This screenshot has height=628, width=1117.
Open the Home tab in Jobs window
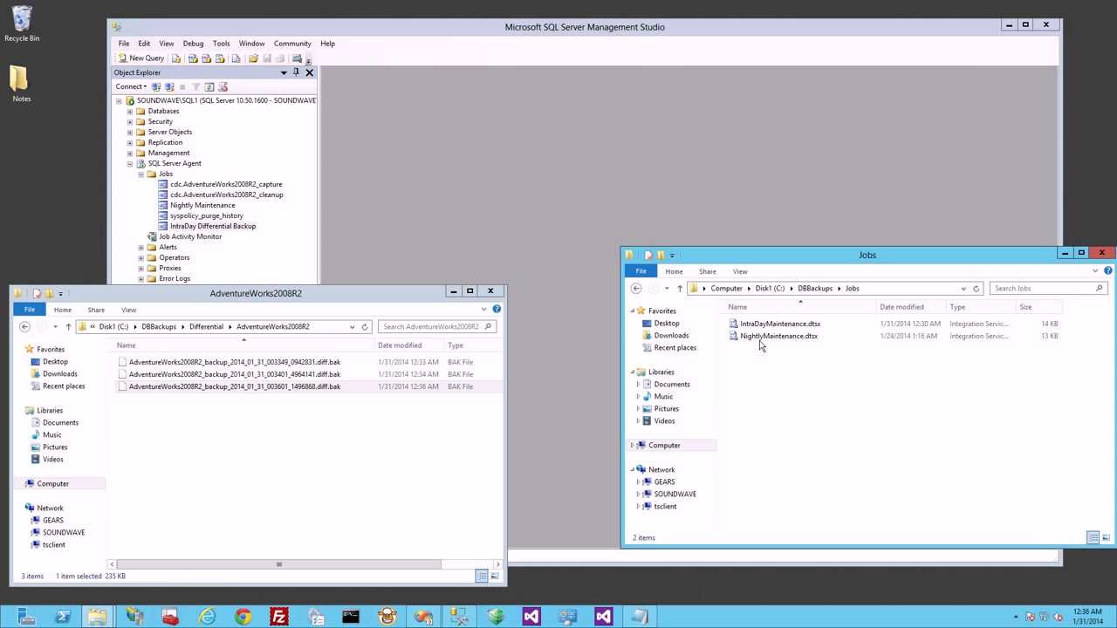coord(674,271)
